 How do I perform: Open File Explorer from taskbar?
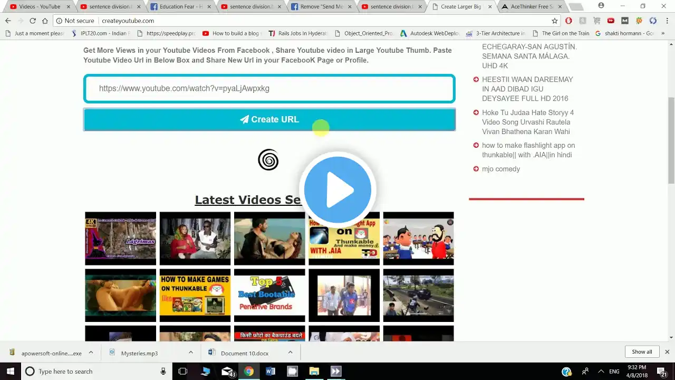tap(314, 372)
